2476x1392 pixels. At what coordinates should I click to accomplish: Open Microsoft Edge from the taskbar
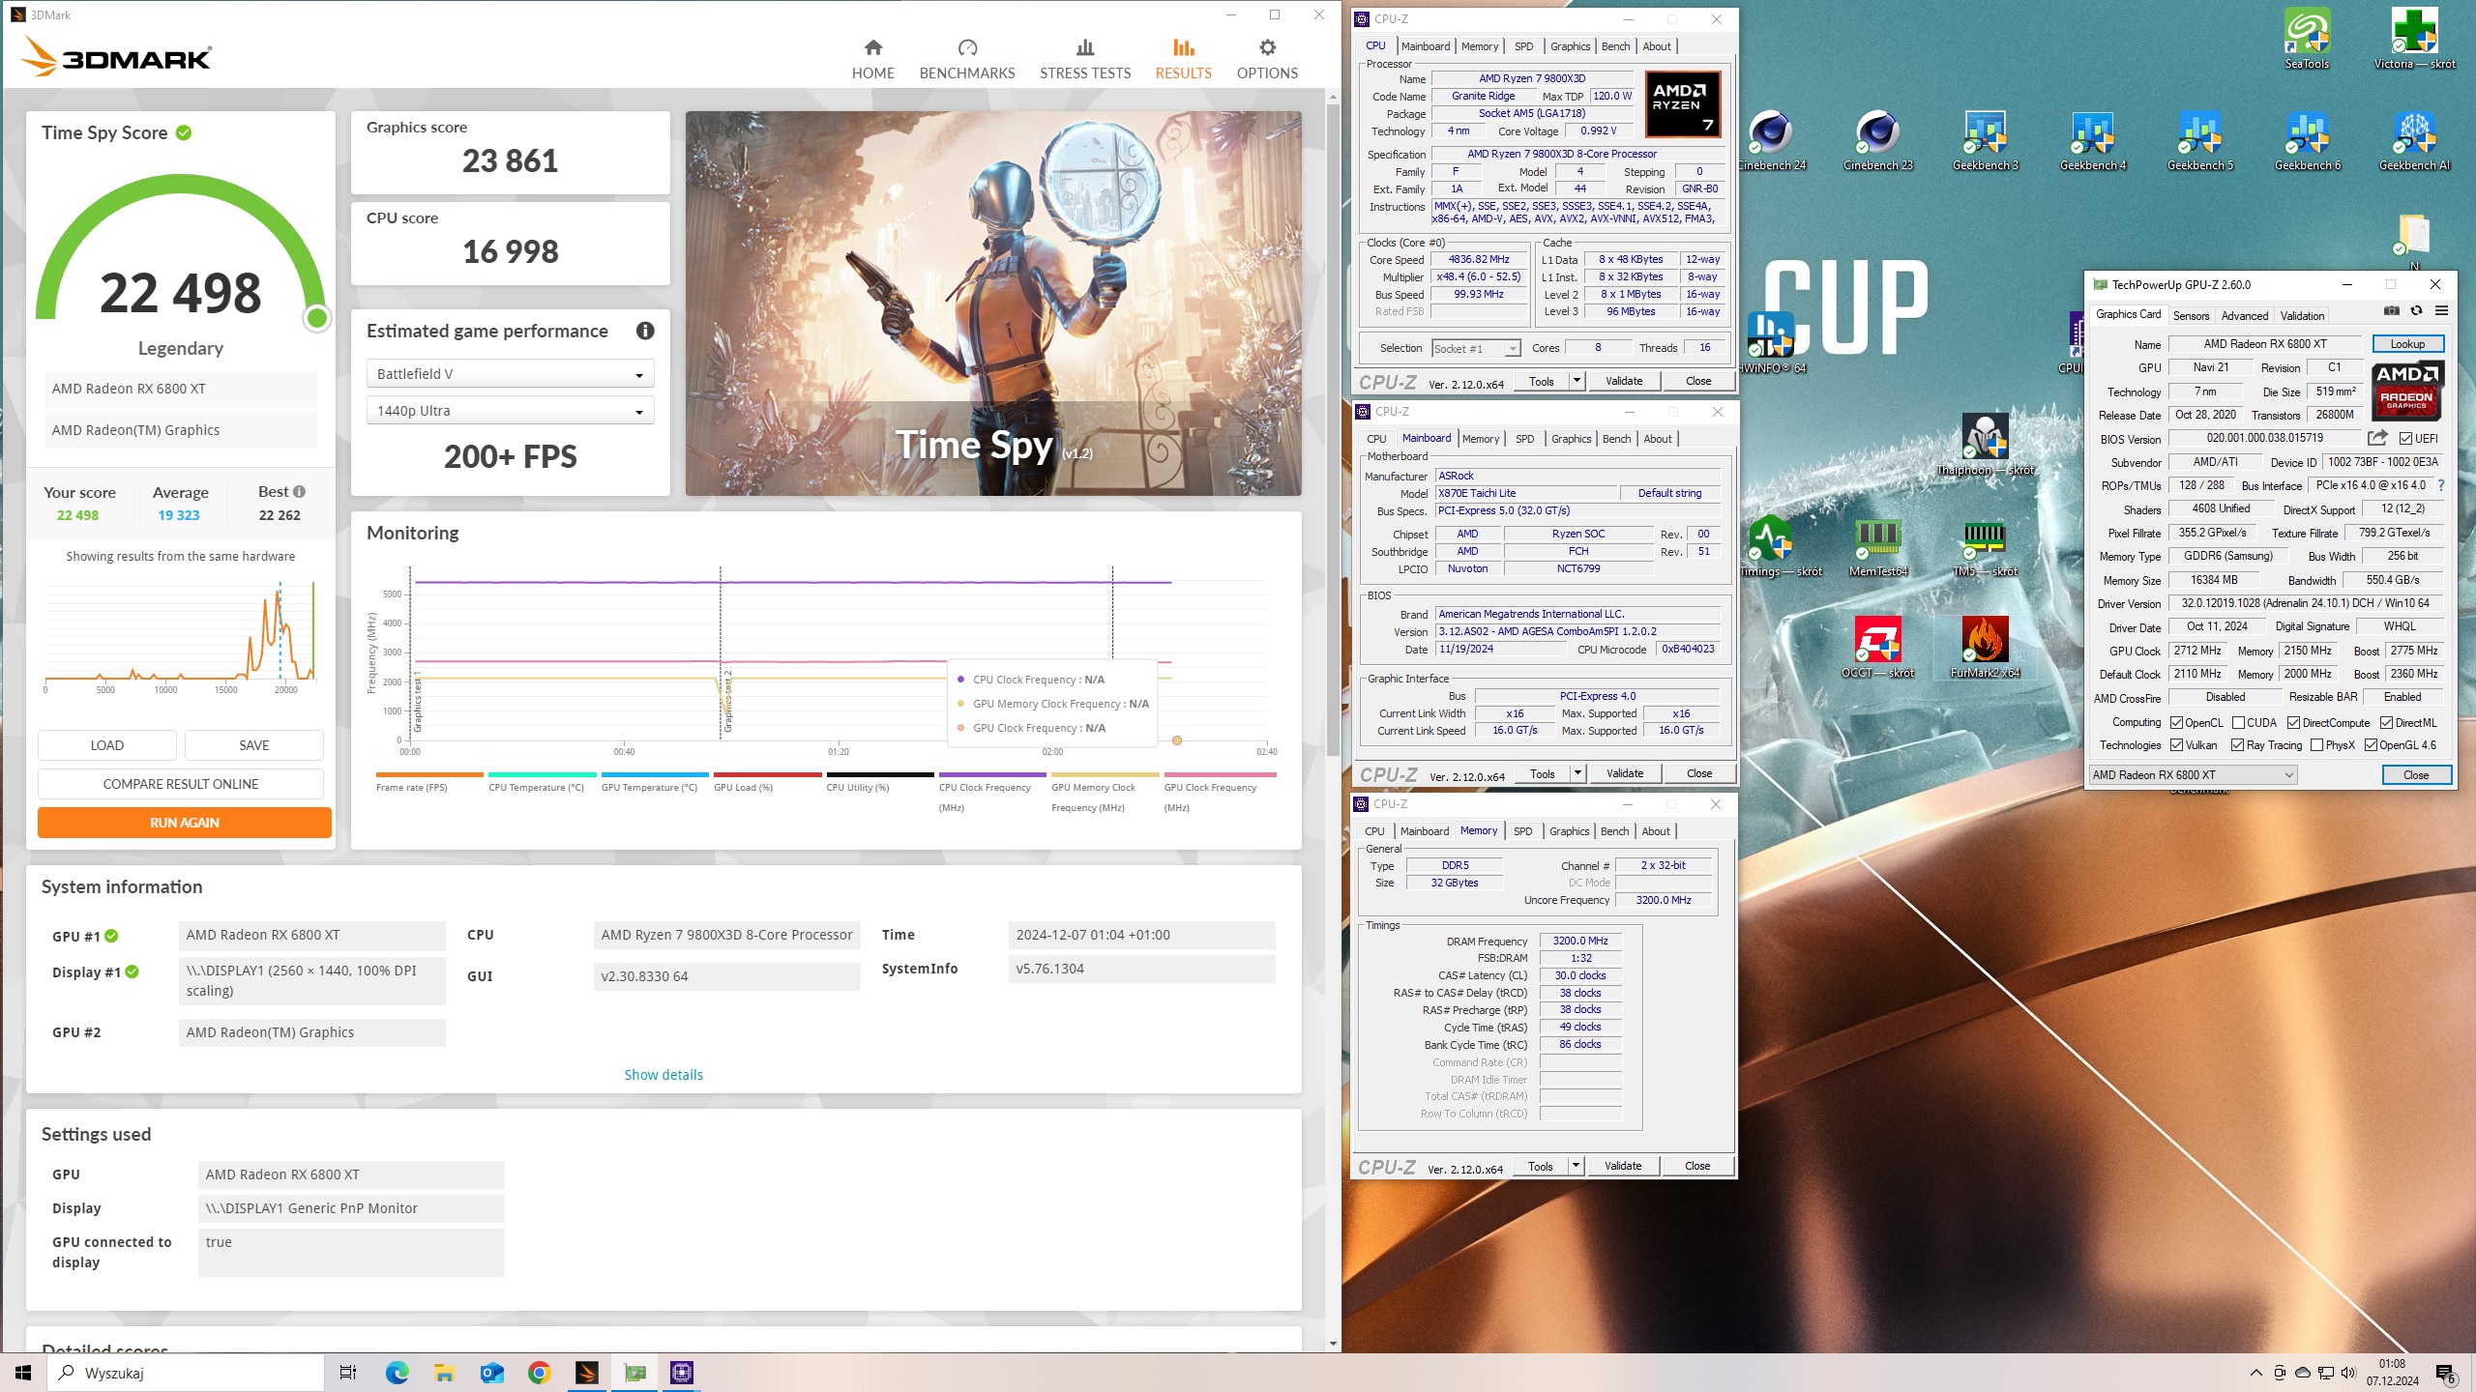point(397,1373)
